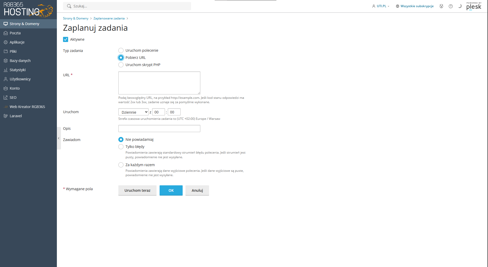Screen dimensions: 488x267
Task: Open the help question mark icon
Action: click(x=451, y=6)
